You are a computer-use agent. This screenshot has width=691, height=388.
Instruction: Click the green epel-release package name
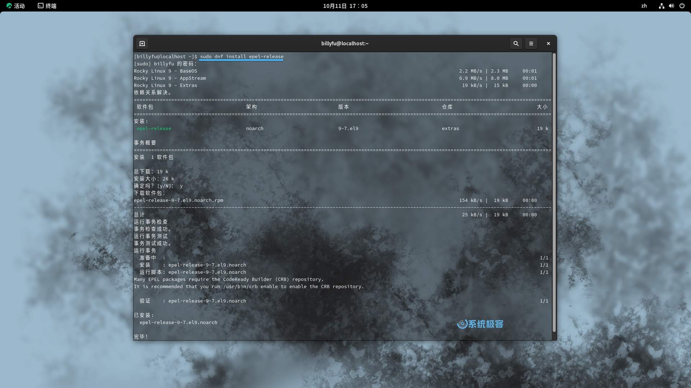(154, 129)
